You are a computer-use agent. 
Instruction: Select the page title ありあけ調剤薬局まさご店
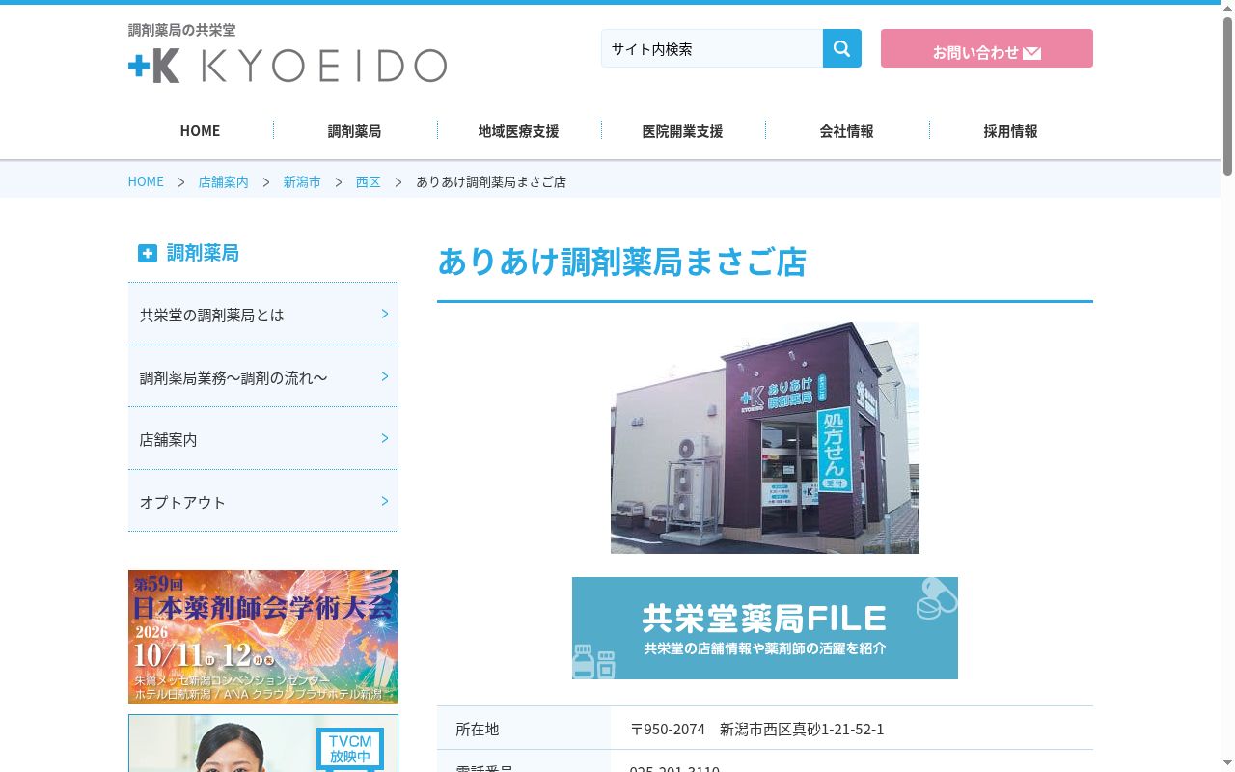(x=622, y=262)
